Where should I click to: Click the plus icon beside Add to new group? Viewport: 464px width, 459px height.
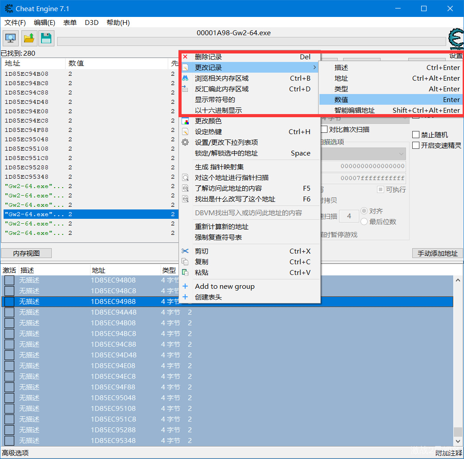(x=185, y=286)
